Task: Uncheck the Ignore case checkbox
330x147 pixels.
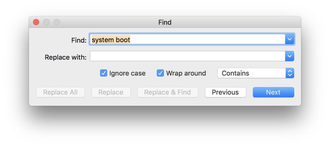Action: pos(104,73)
